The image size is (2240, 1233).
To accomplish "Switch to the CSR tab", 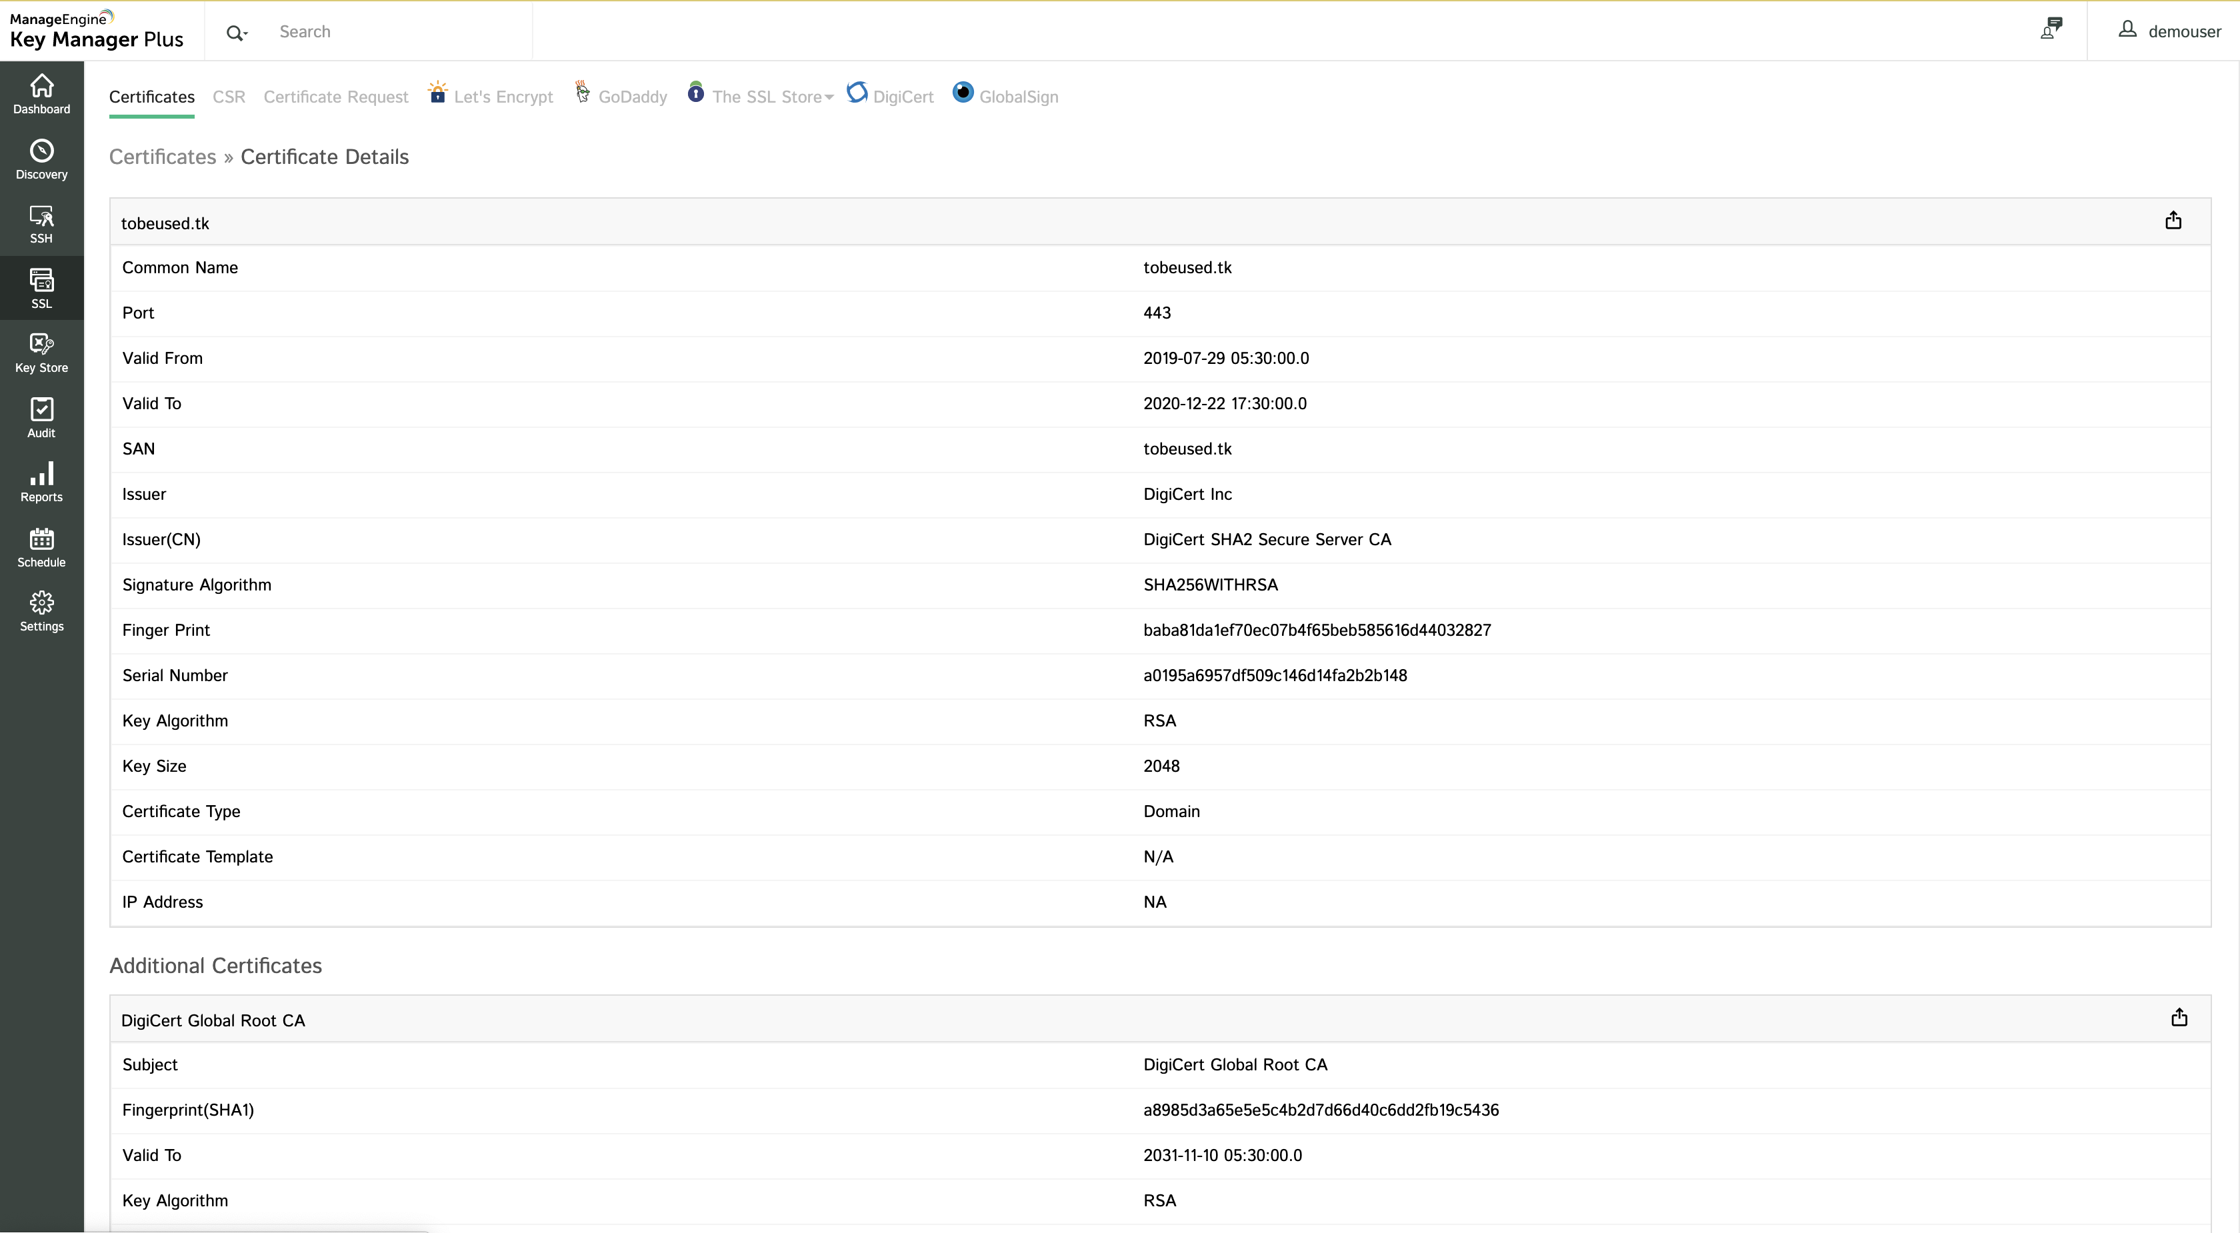I will tap(229, 97).
